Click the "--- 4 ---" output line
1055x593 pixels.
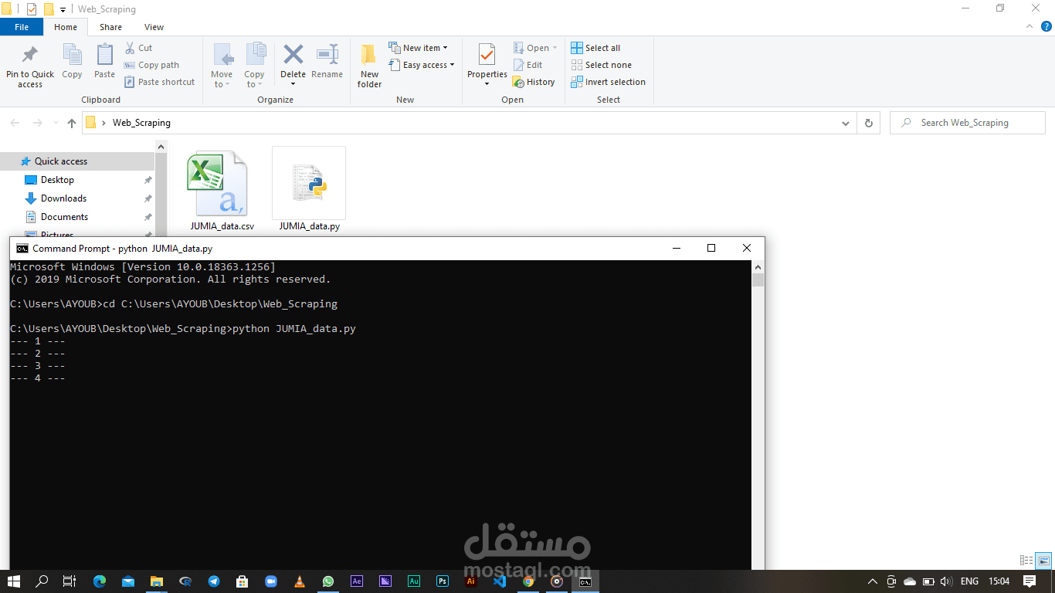pos(38,378)
